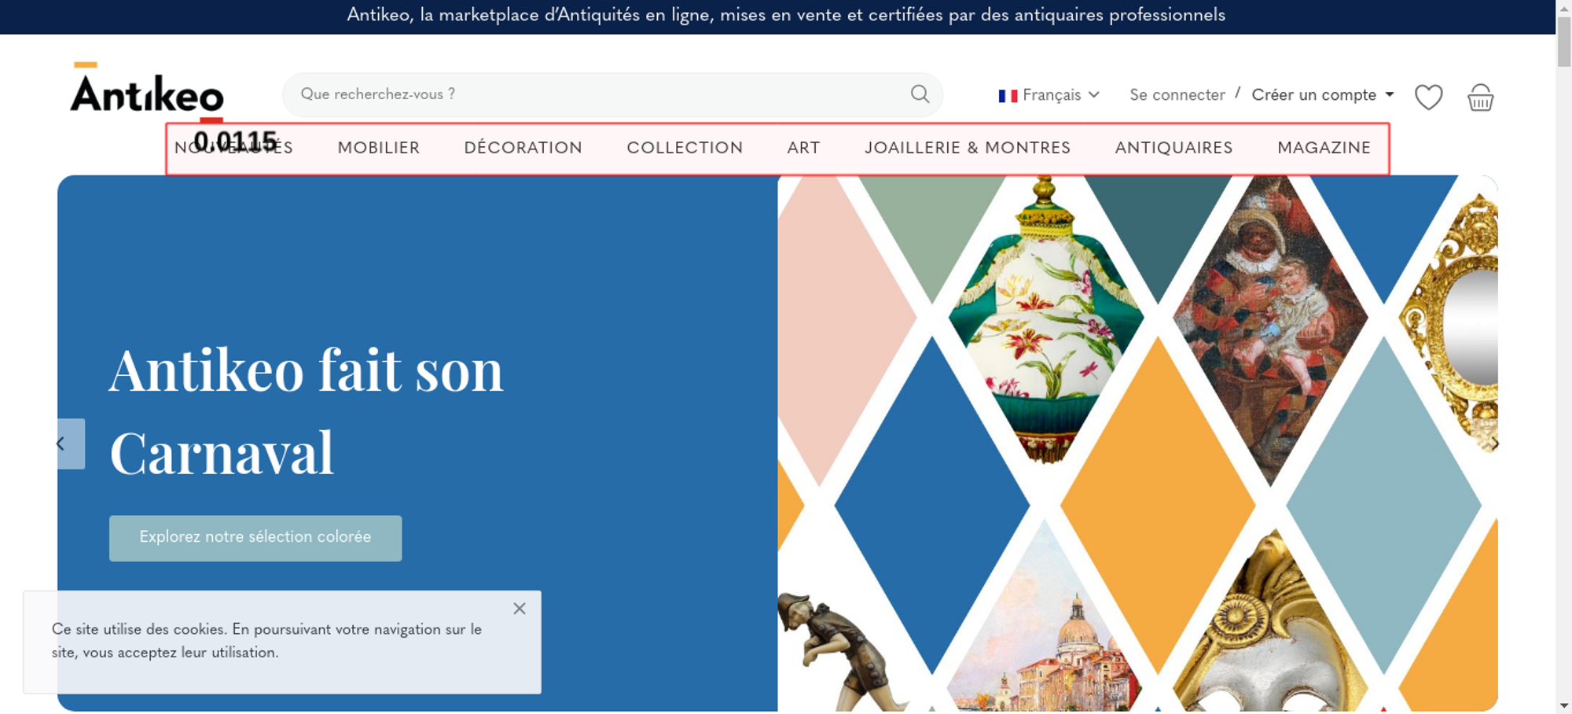Select the Collection menu item
Screen dimensions: 1572x714
tap(685, 148)
